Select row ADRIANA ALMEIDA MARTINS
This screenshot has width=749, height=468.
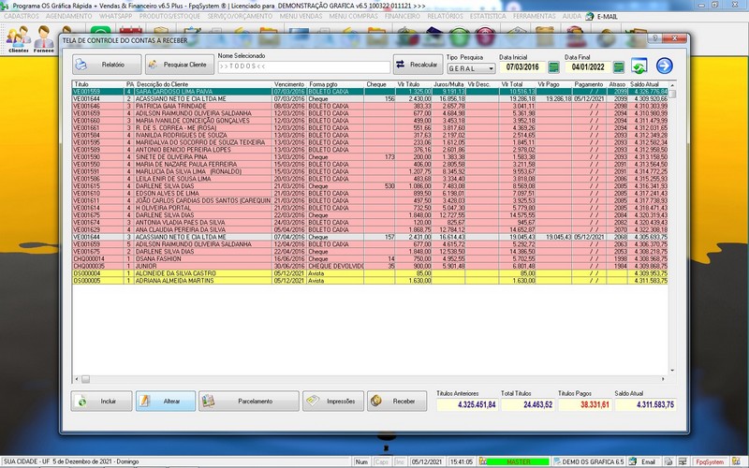[370, 281]
